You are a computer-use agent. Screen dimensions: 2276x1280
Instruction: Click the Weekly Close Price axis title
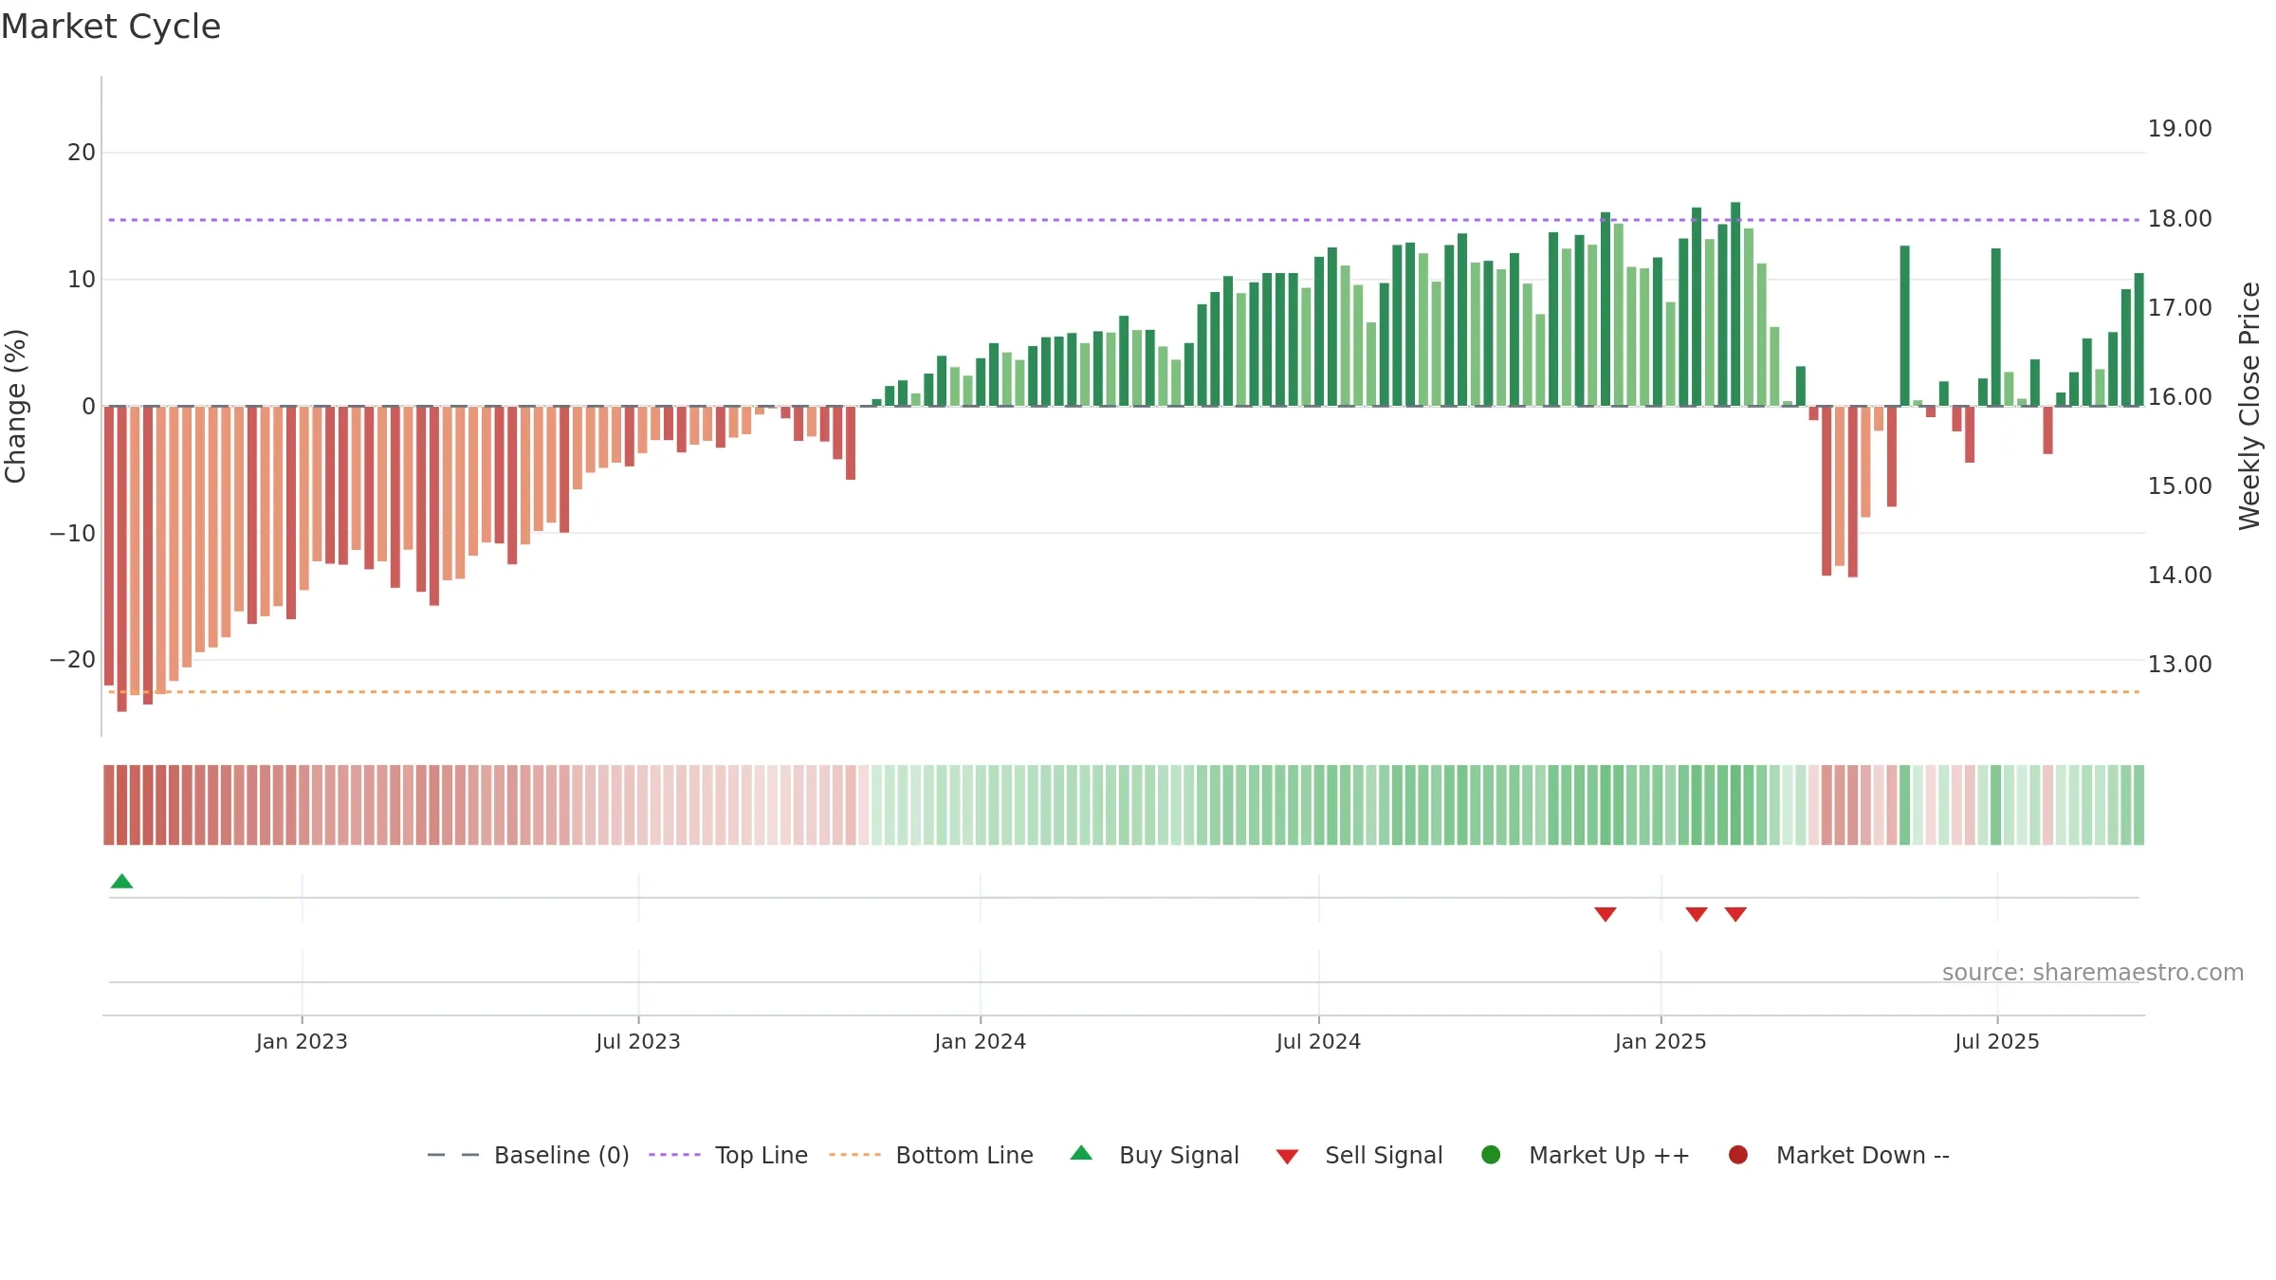(2249, 406)
